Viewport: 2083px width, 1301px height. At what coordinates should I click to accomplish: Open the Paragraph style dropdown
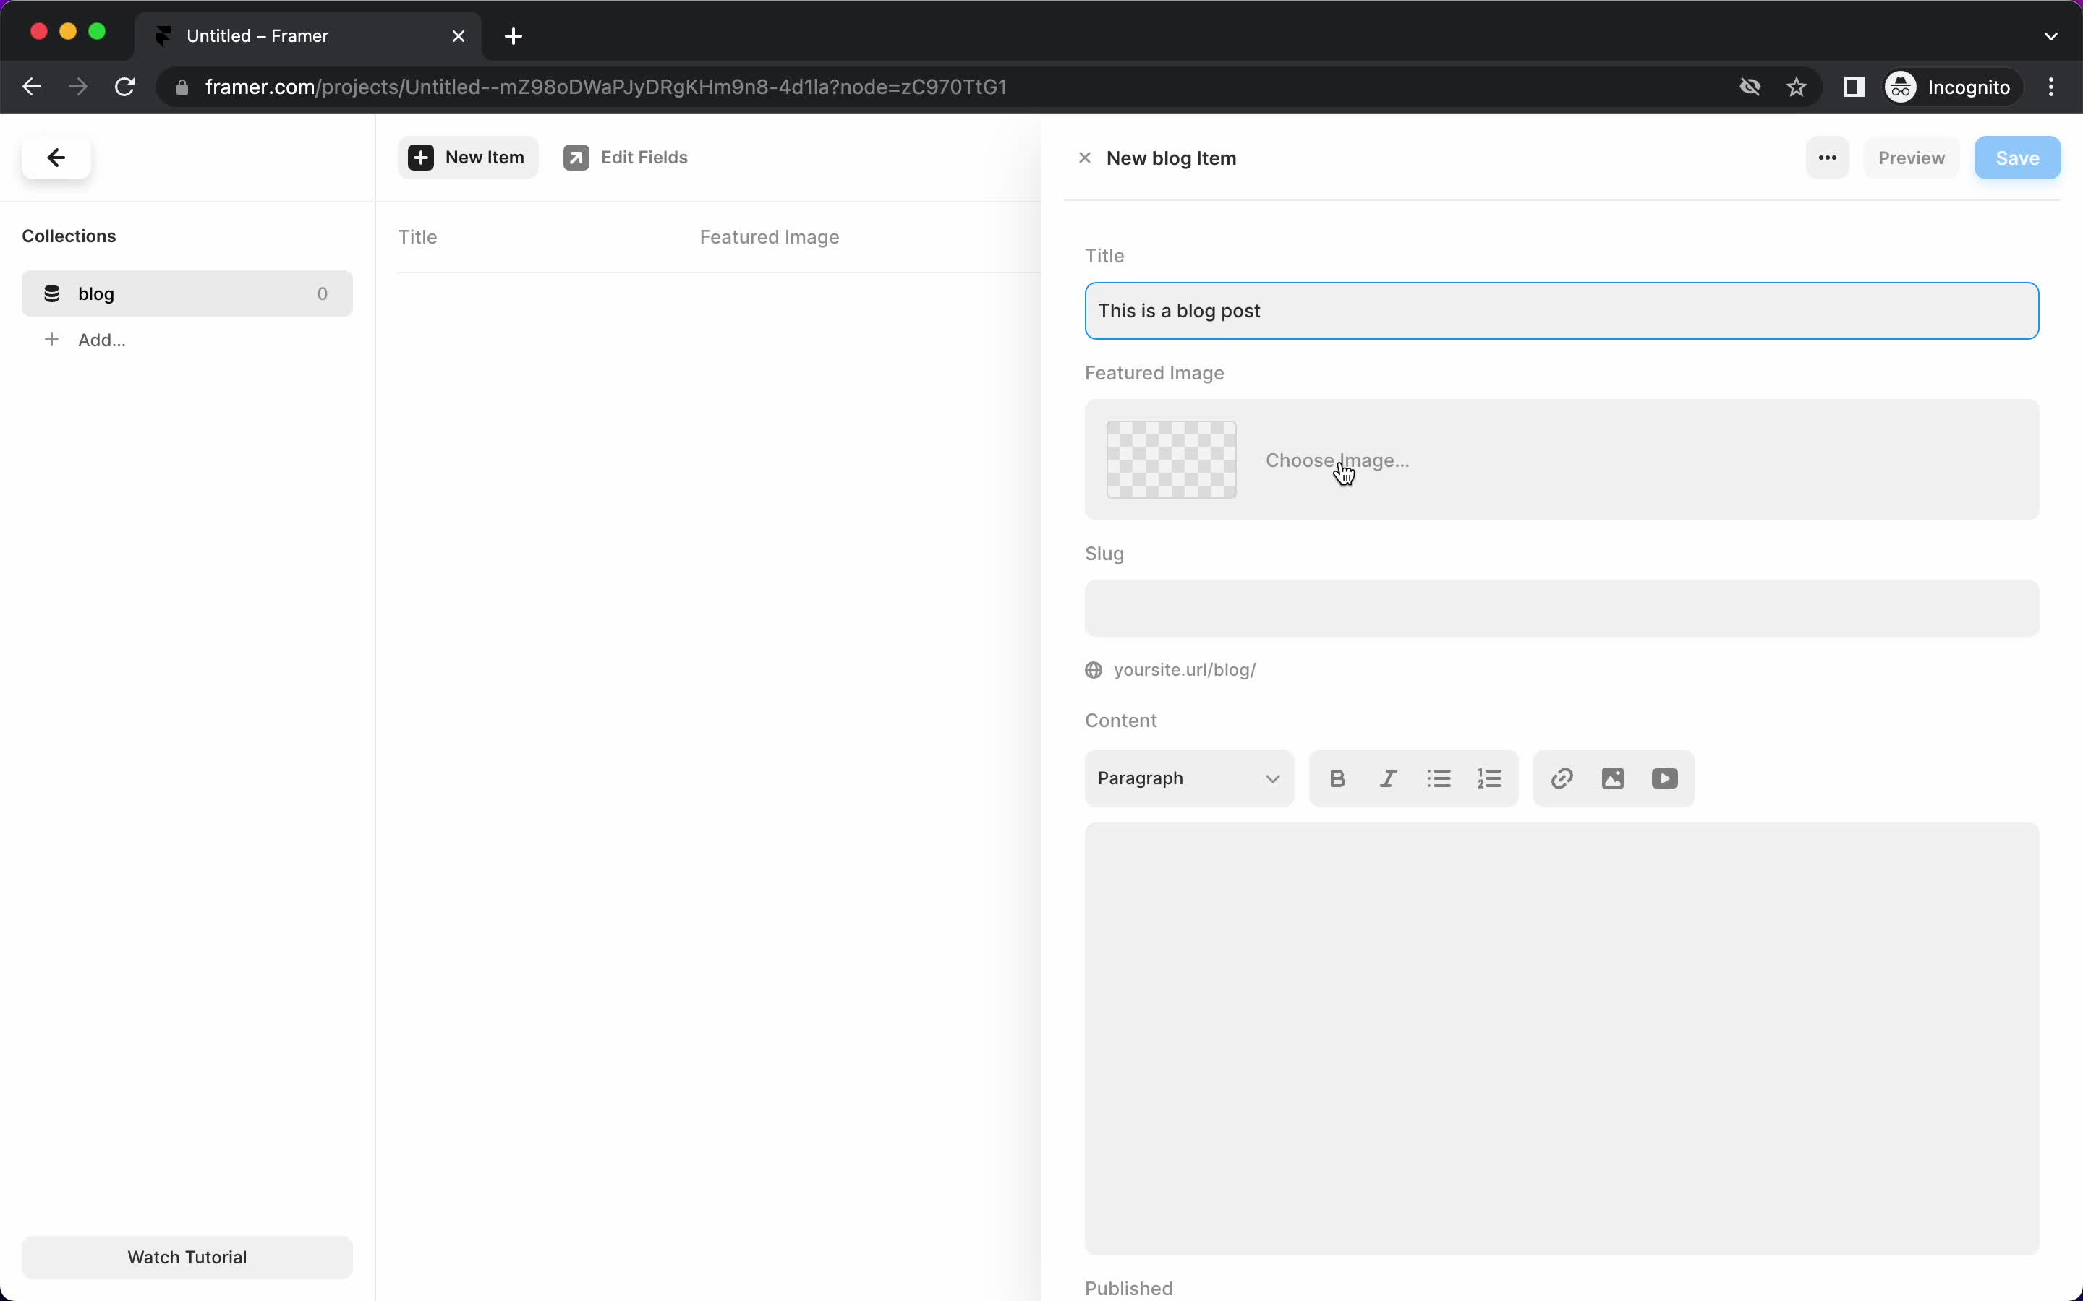(x=1189, y=778)
